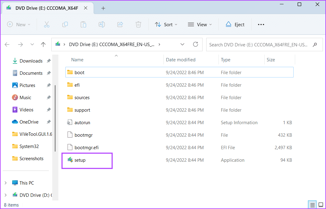
Task: Open the New item dropdown
Action: (x=19, y=24)
